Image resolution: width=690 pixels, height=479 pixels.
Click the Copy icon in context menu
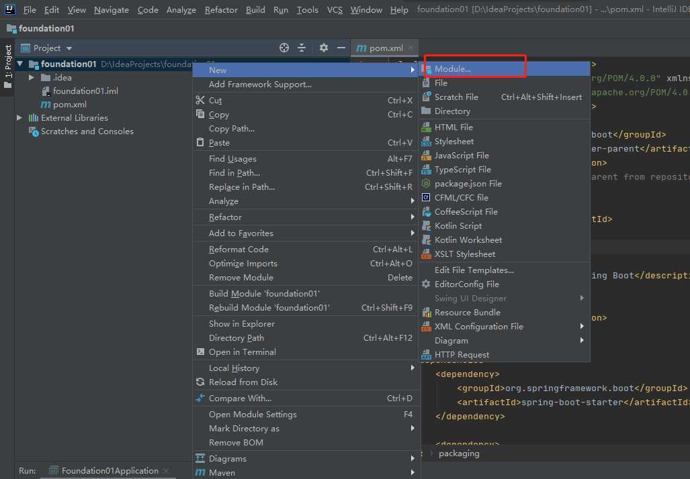tap(200, 114)
